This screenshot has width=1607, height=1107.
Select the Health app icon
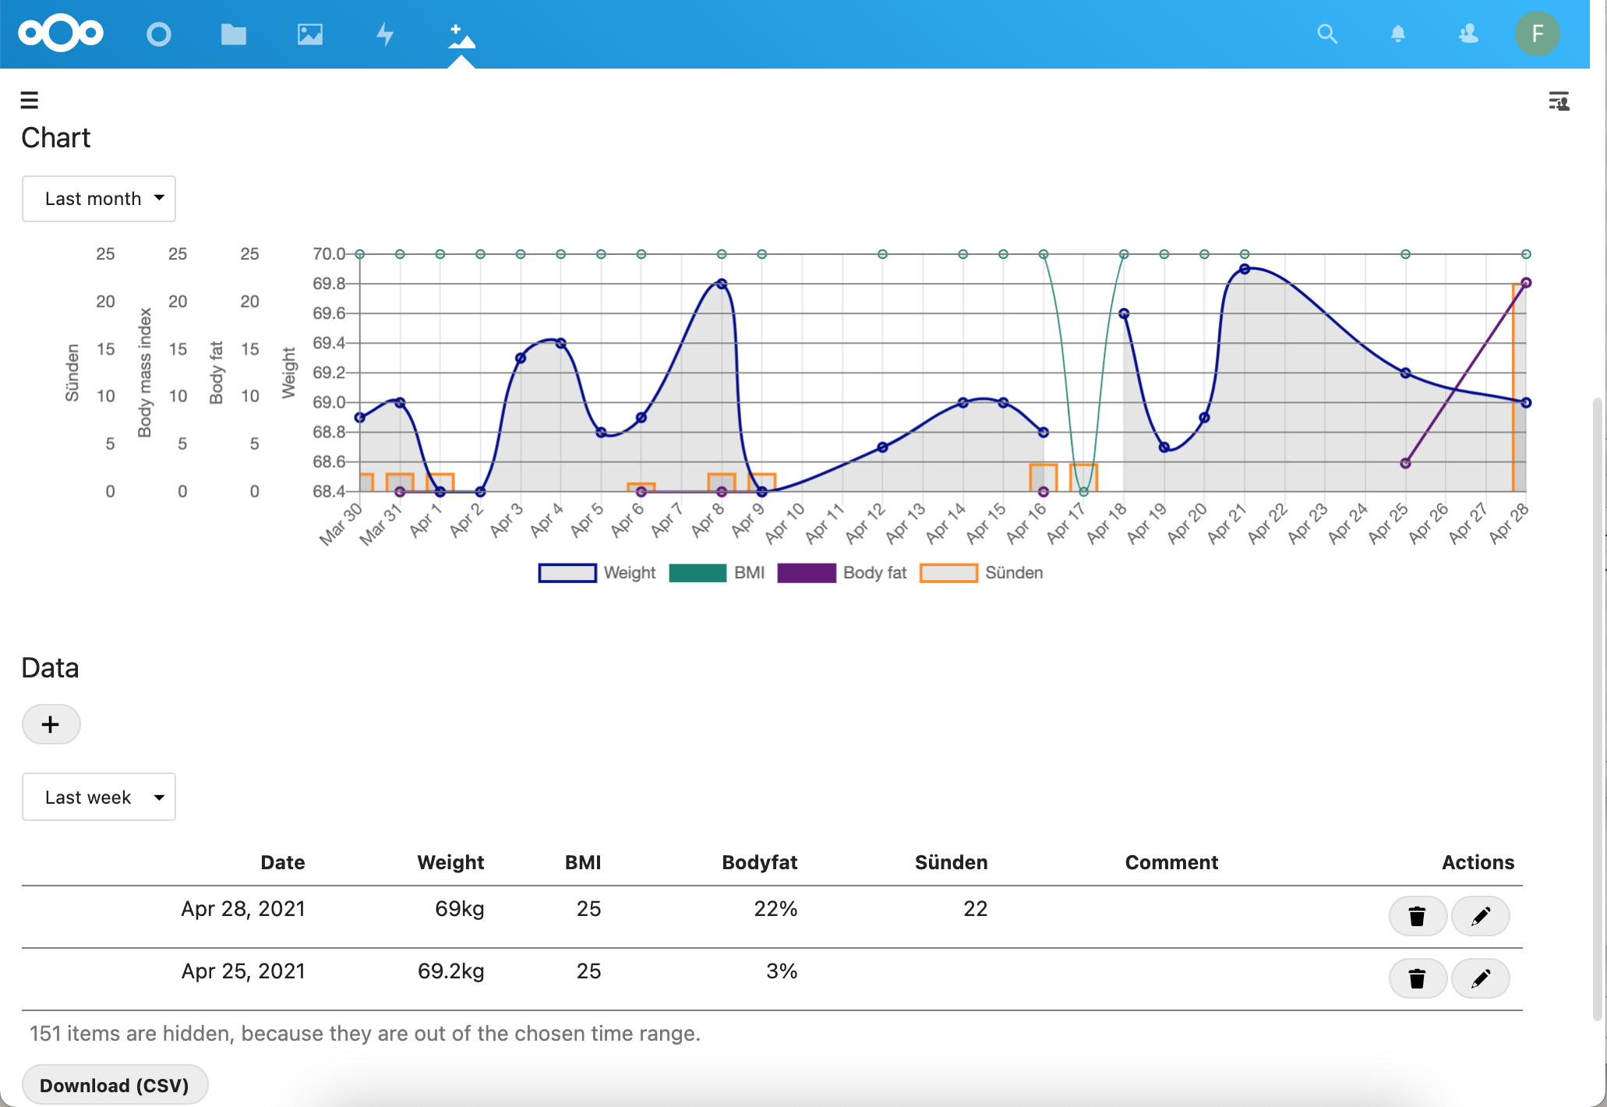pyautogui.click(x=460, y=34)
